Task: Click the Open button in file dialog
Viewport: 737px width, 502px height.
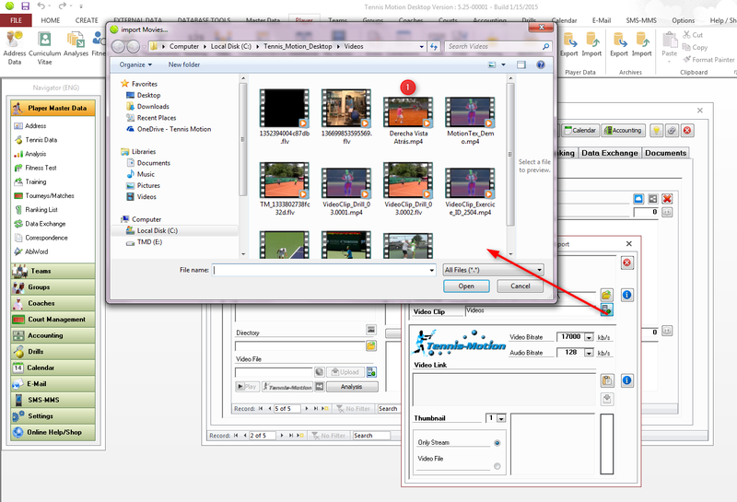Action: 466,286
